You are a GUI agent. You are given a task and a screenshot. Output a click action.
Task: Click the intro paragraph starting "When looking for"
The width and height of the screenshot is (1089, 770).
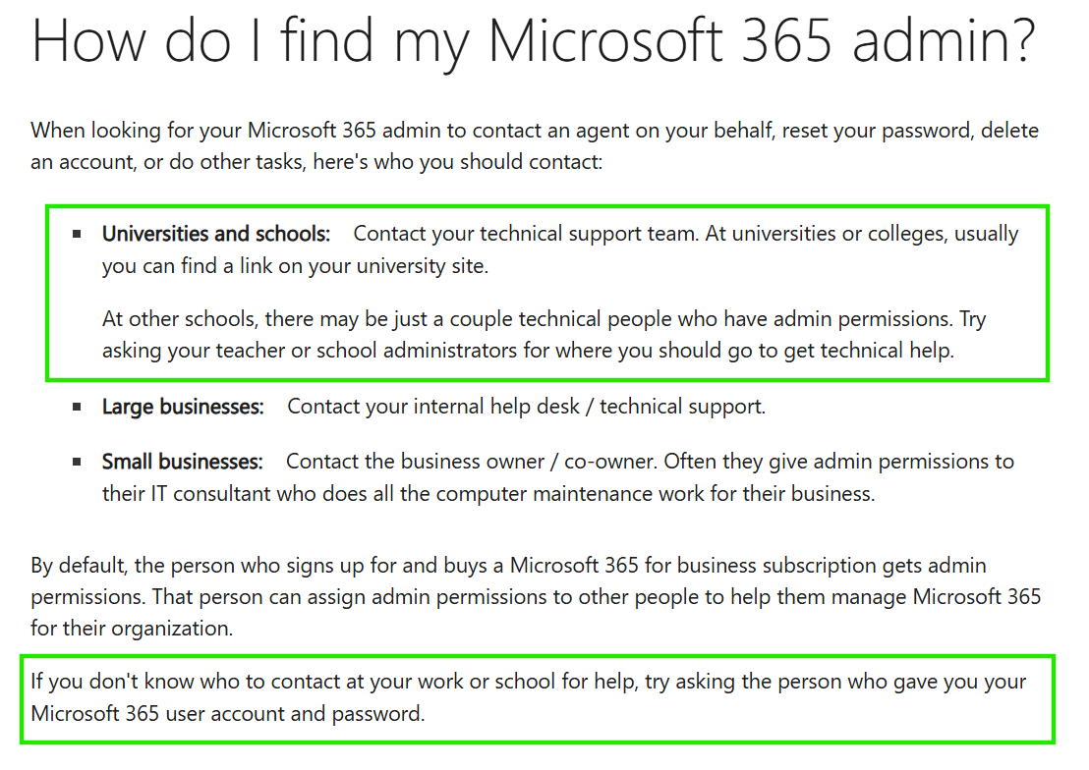click(534, 145)
